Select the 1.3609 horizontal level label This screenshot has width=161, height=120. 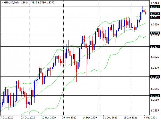(155, 33)
